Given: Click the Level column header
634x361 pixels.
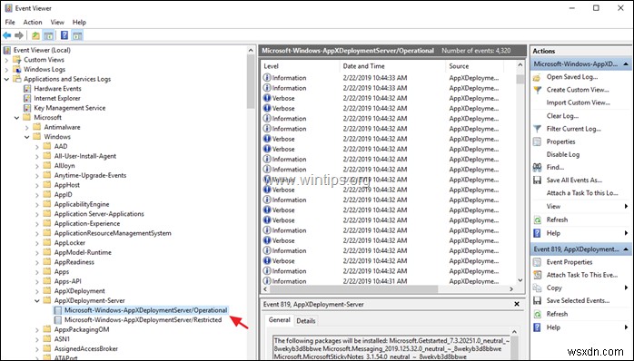Looking at the screenshot, I should 300,66.
